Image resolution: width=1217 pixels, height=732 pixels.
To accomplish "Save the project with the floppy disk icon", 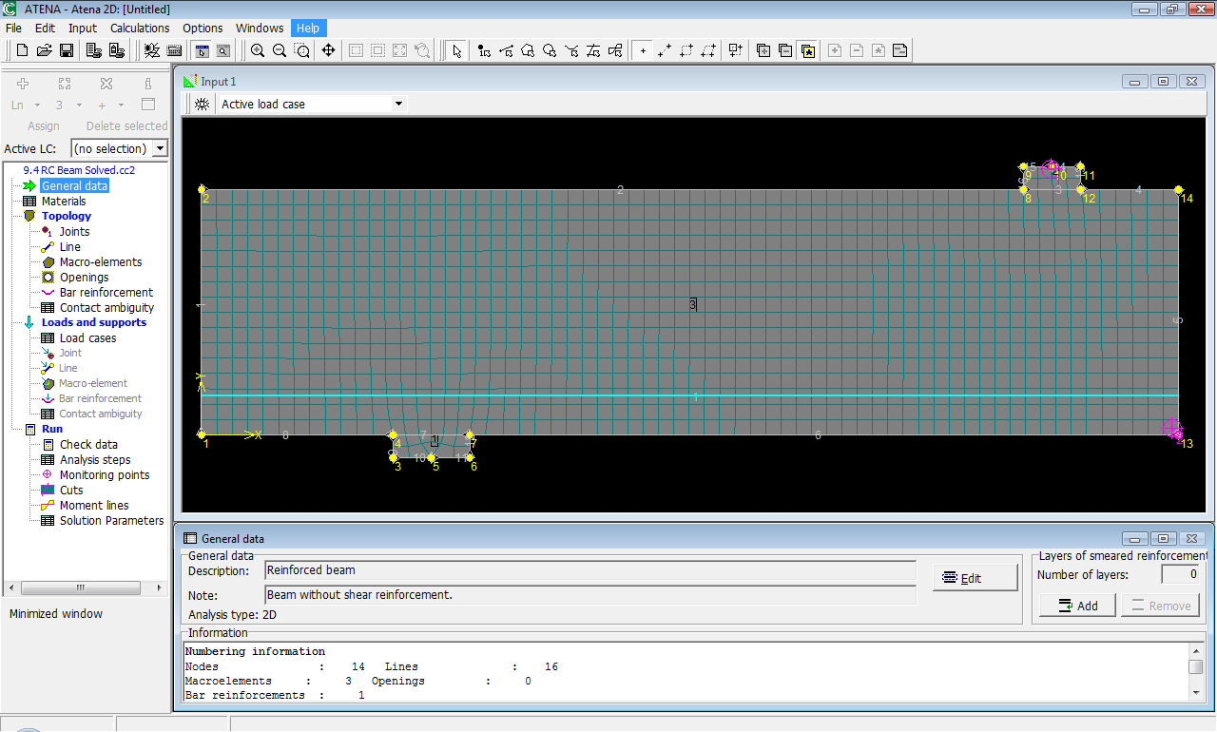I will pyautogui.click(x=67, y=50).
